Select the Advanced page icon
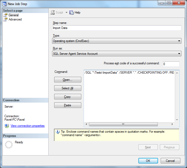 [x=5, y=19]
